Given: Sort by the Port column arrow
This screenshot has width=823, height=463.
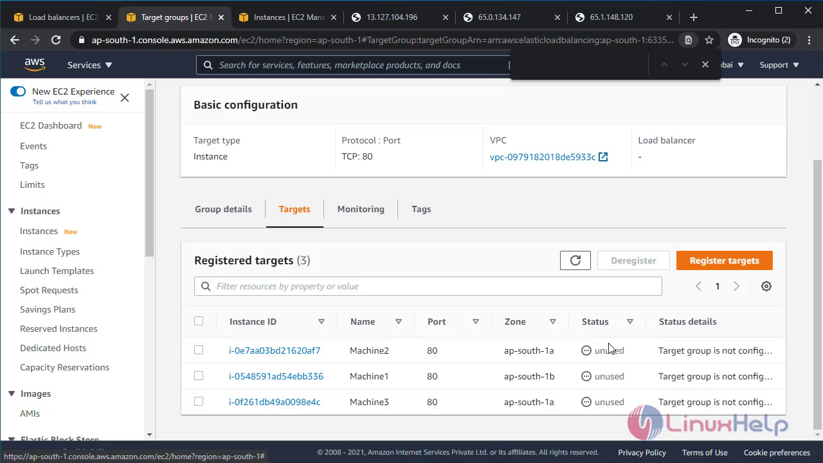Looking at the screenshot, I should 476,322.
